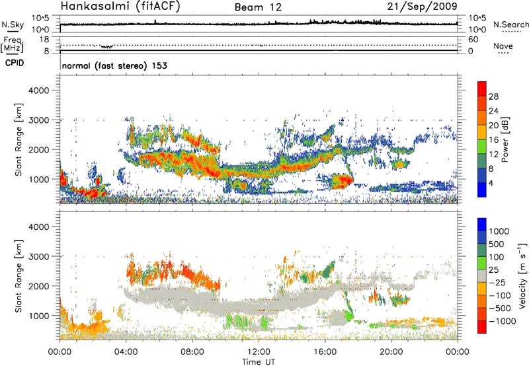529x366 pixels.
Task: Click the '1000' tick label on the velocity panel
Action: coord(38,315)
